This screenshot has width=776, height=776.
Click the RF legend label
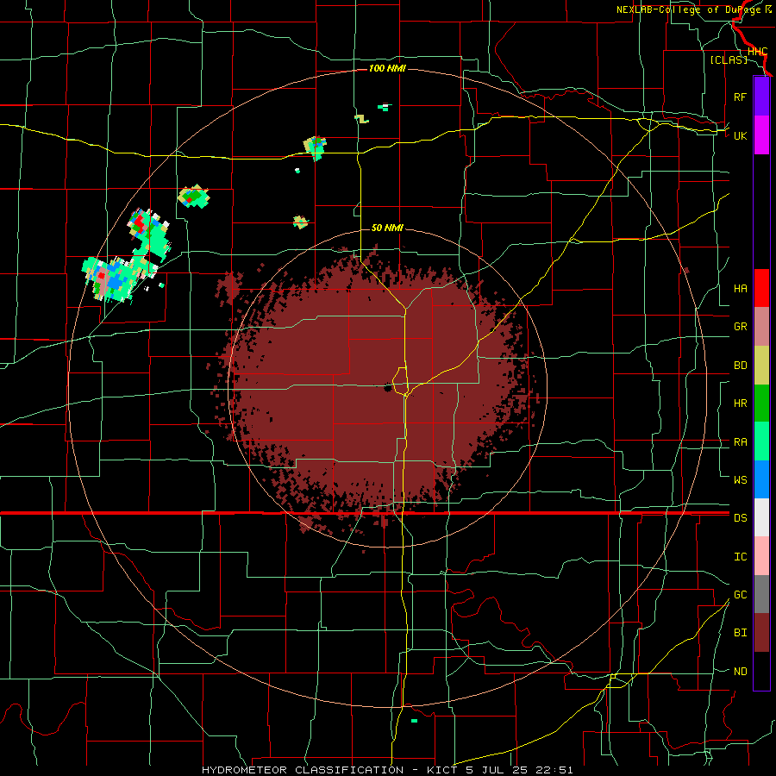(740, 97)
